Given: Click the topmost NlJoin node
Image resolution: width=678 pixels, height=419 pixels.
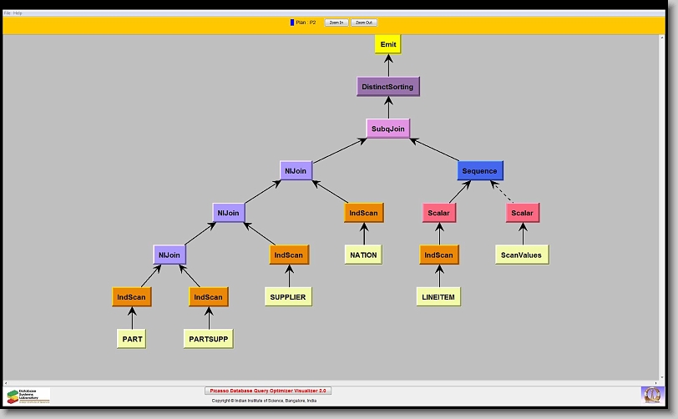Looking at the screenshot, I should tap(296, 171).
